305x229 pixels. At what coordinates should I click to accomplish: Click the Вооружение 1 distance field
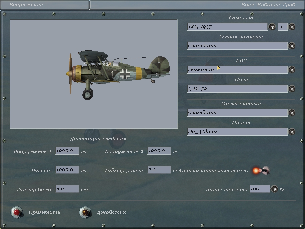pyautogui.click(x=67, y=151)
